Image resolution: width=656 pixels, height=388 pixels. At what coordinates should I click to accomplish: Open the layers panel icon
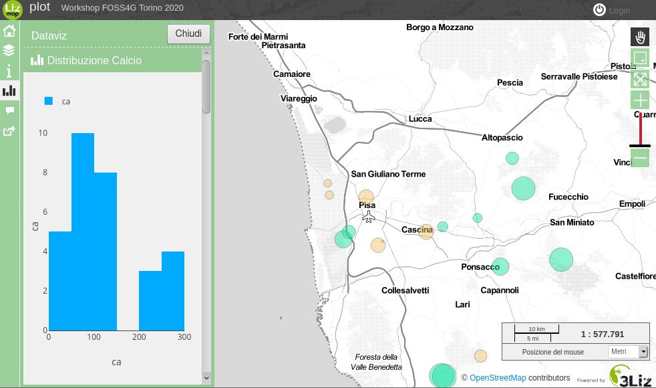9,51
